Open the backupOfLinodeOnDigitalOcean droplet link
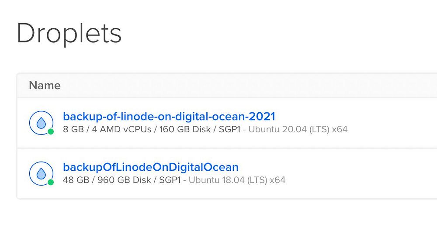The image size is (437, 248). (151, 167)
